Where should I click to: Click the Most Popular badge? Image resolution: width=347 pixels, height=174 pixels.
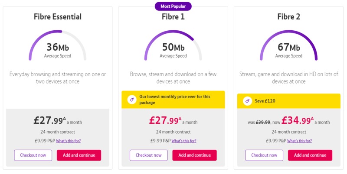[173, 6]
